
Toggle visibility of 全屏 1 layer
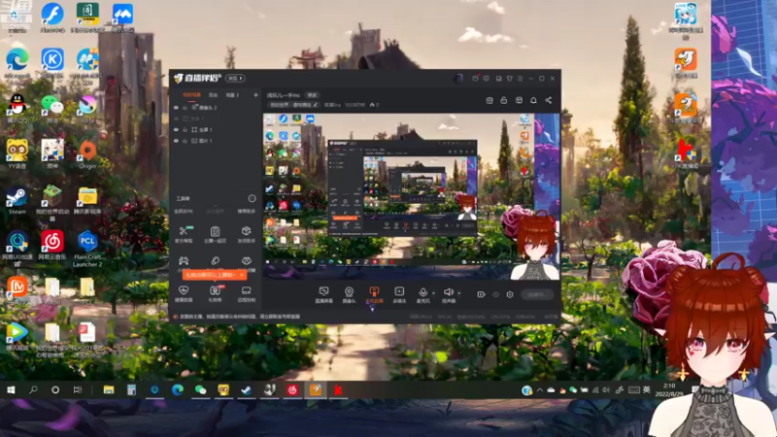(x=176, y=130)
